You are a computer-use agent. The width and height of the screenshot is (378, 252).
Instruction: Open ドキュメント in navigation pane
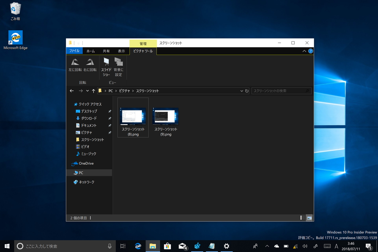[89, 126]
